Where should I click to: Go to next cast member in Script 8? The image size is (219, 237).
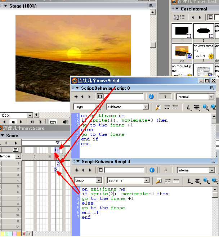(89, 97)
